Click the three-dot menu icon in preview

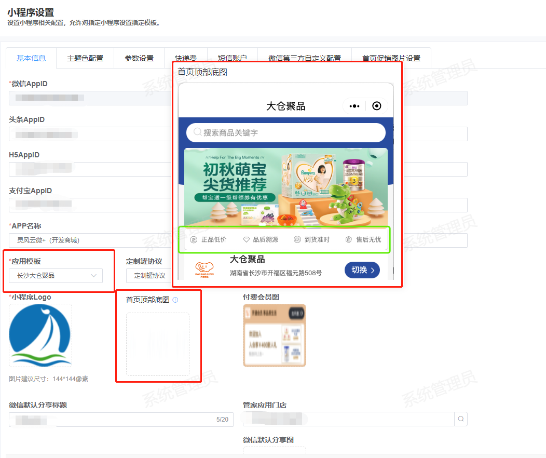pos(354,106)
